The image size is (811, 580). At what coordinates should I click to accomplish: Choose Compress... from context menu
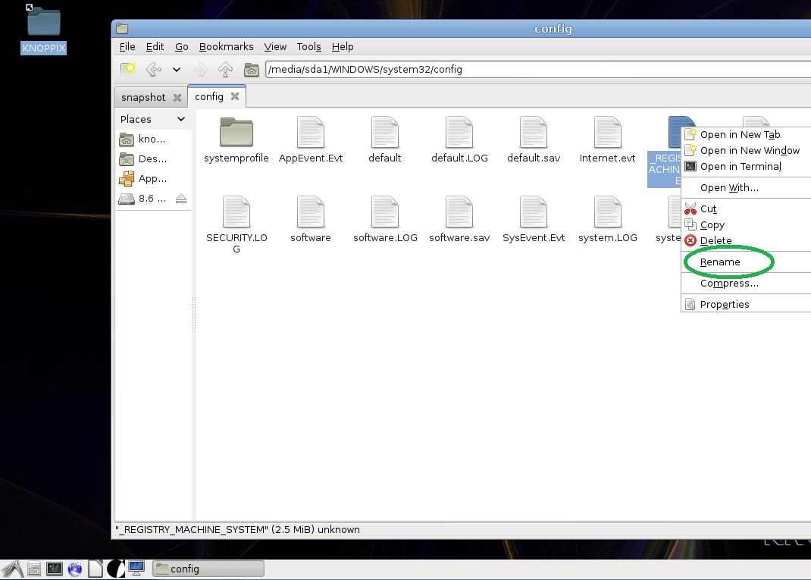[x=746, y=284]
